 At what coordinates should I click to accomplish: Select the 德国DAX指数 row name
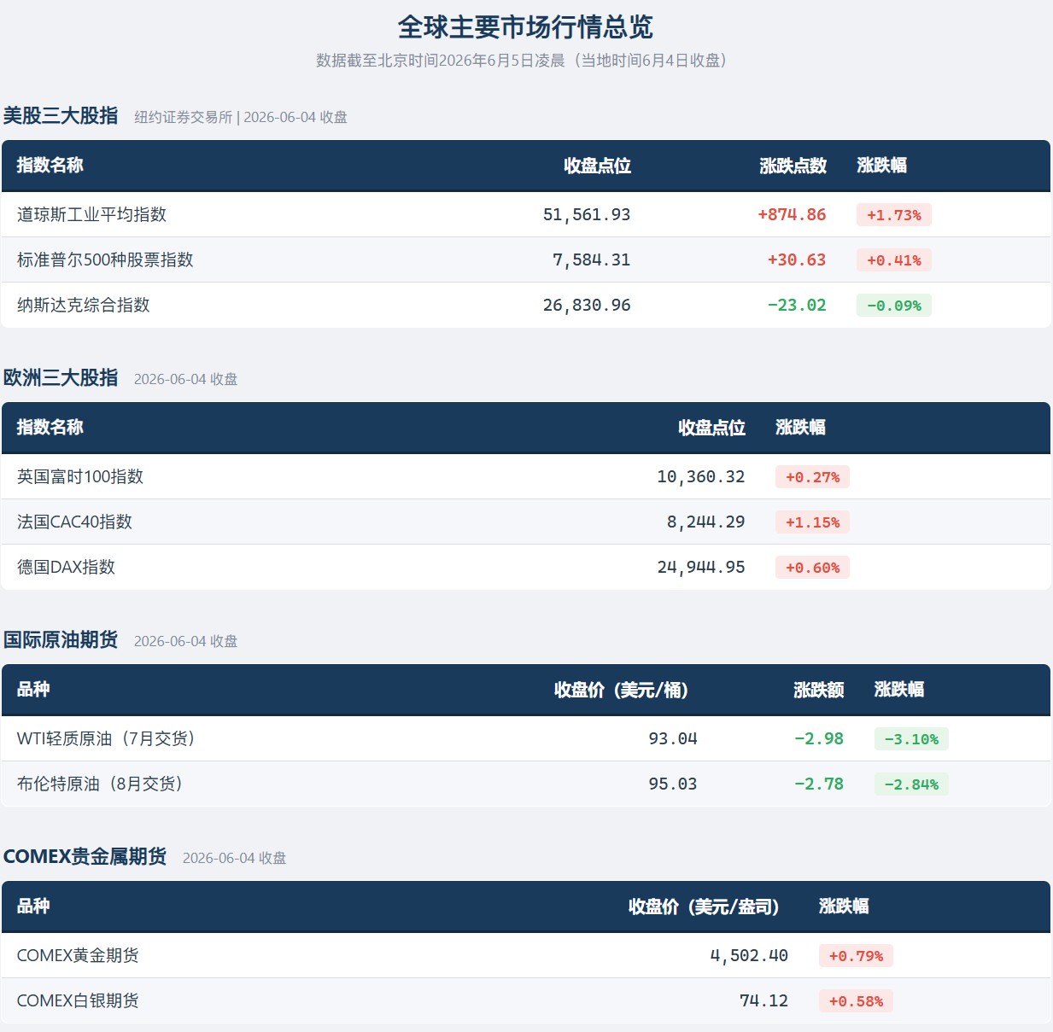tap(66, 567)
